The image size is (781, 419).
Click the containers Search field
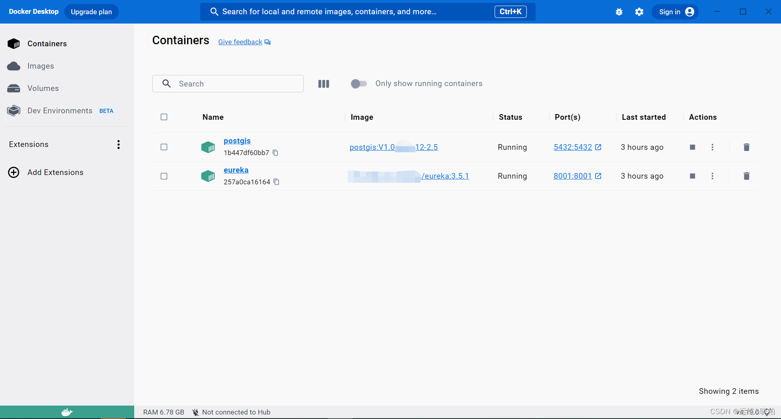[x=228, y=84]
